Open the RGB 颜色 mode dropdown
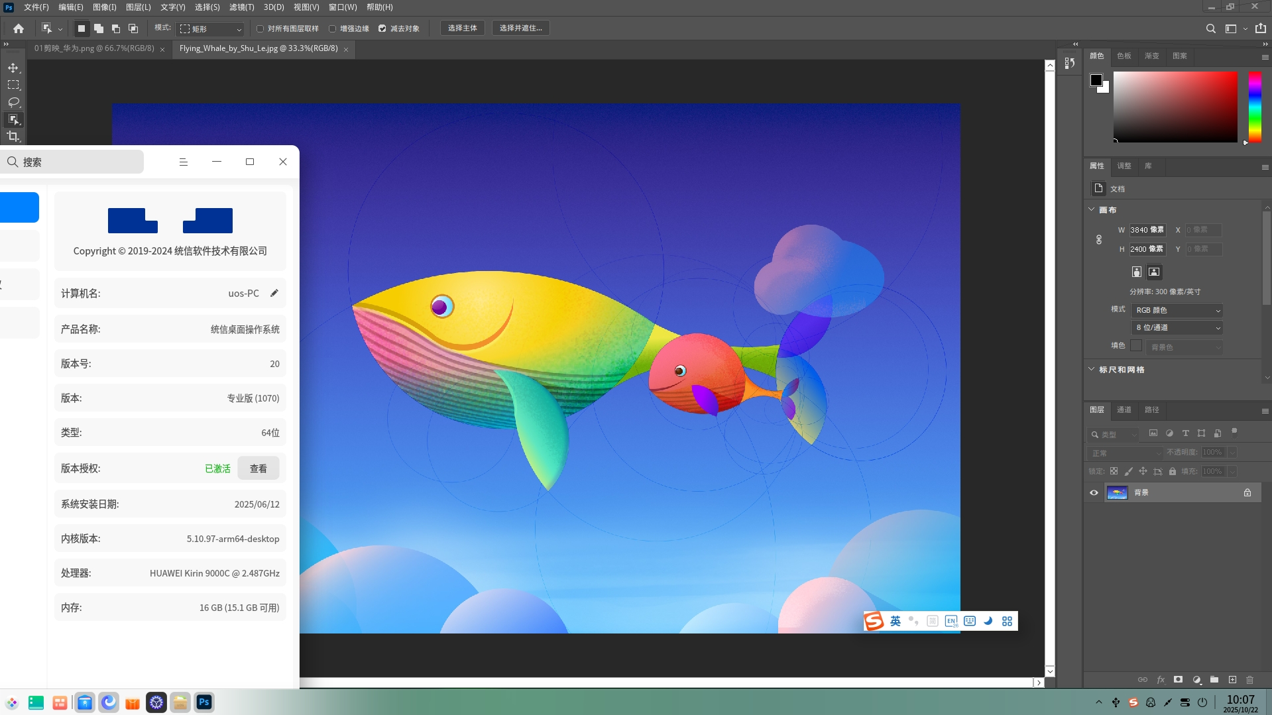 (x=1177, y=310)
